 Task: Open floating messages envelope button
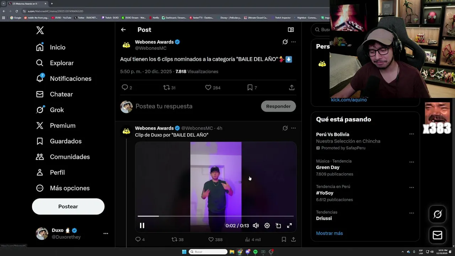tap(438, 235)
